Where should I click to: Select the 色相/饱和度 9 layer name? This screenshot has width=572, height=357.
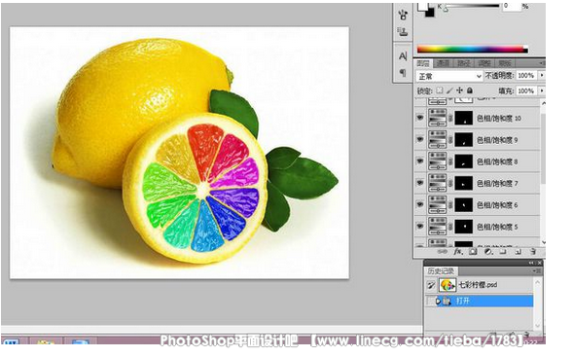(498, 140)
